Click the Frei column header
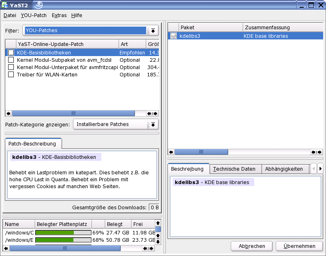 tap(143, 224)
